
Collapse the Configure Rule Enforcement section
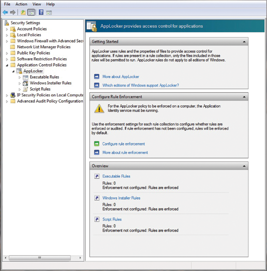pos(244,97)
